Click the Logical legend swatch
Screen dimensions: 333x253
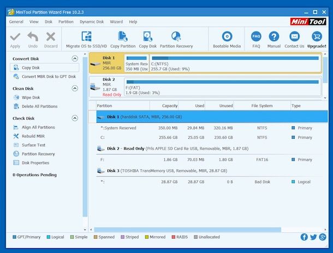tap(49, 237)
